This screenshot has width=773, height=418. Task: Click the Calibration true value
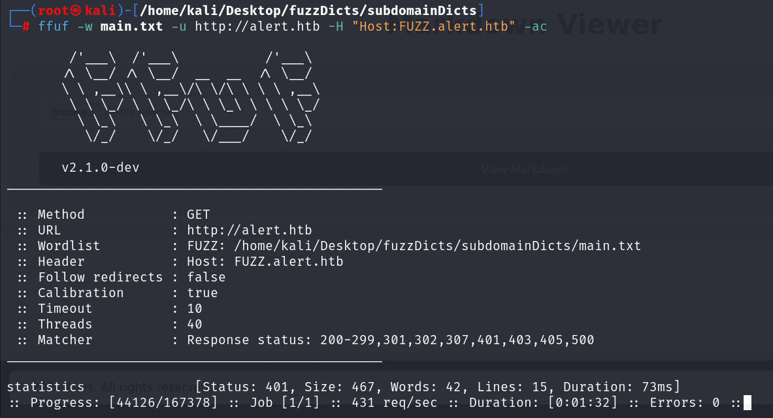(202, 293)
